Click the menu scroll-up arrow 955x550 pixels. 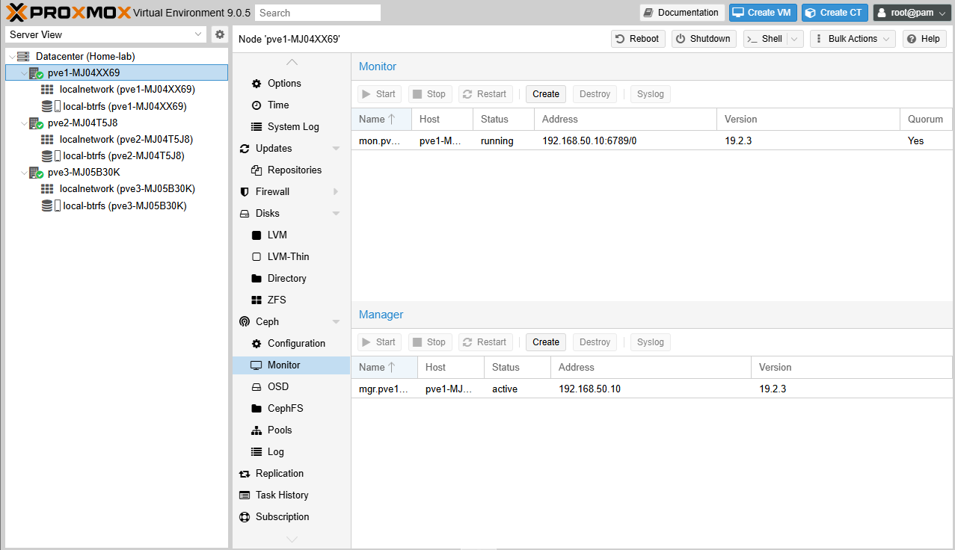[292, 62]
